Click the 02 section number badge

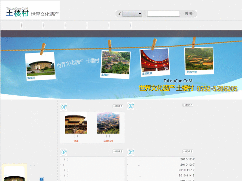click(x=130, y=106)
